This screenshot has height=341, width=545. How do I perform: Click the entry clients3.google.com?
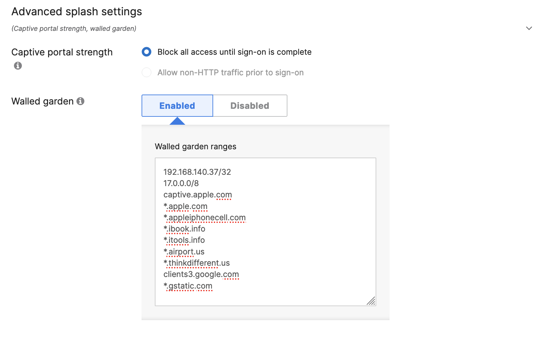[201, 274]
